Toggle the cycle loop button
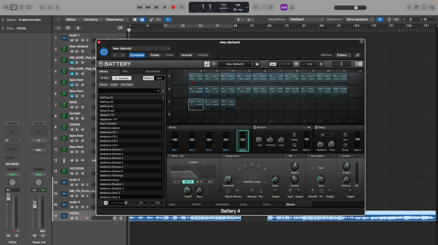This screenshot has width=438, height=245. tap(181, 7)
